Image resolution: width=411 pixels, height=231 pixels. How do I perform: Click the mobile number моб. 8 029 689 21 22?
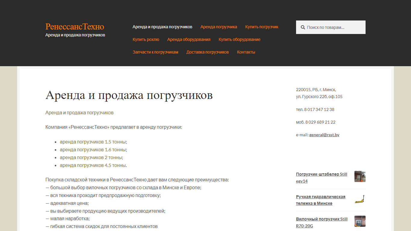(x=316, y=122)
